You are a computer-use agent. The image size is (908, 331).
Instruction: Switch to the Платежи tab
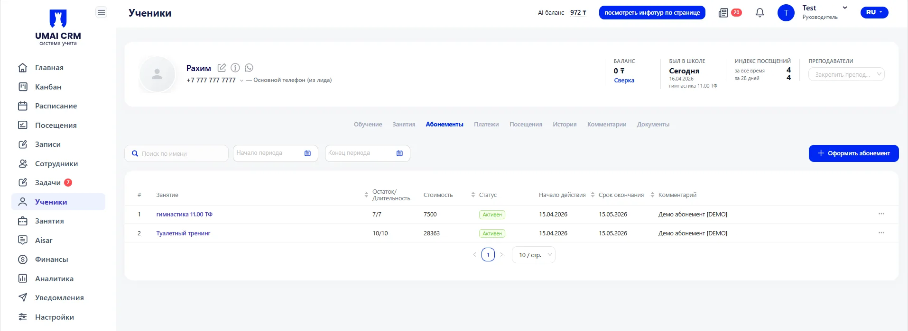[486, 125]
